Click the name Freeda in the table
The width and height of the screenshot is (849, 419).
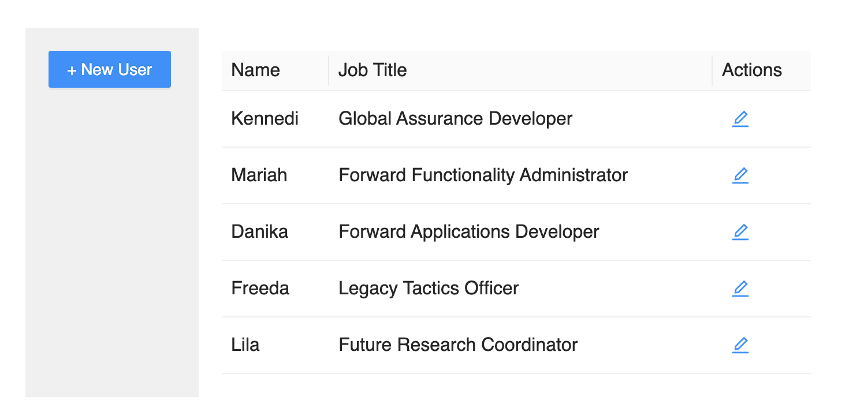click(x=260, y=289)
